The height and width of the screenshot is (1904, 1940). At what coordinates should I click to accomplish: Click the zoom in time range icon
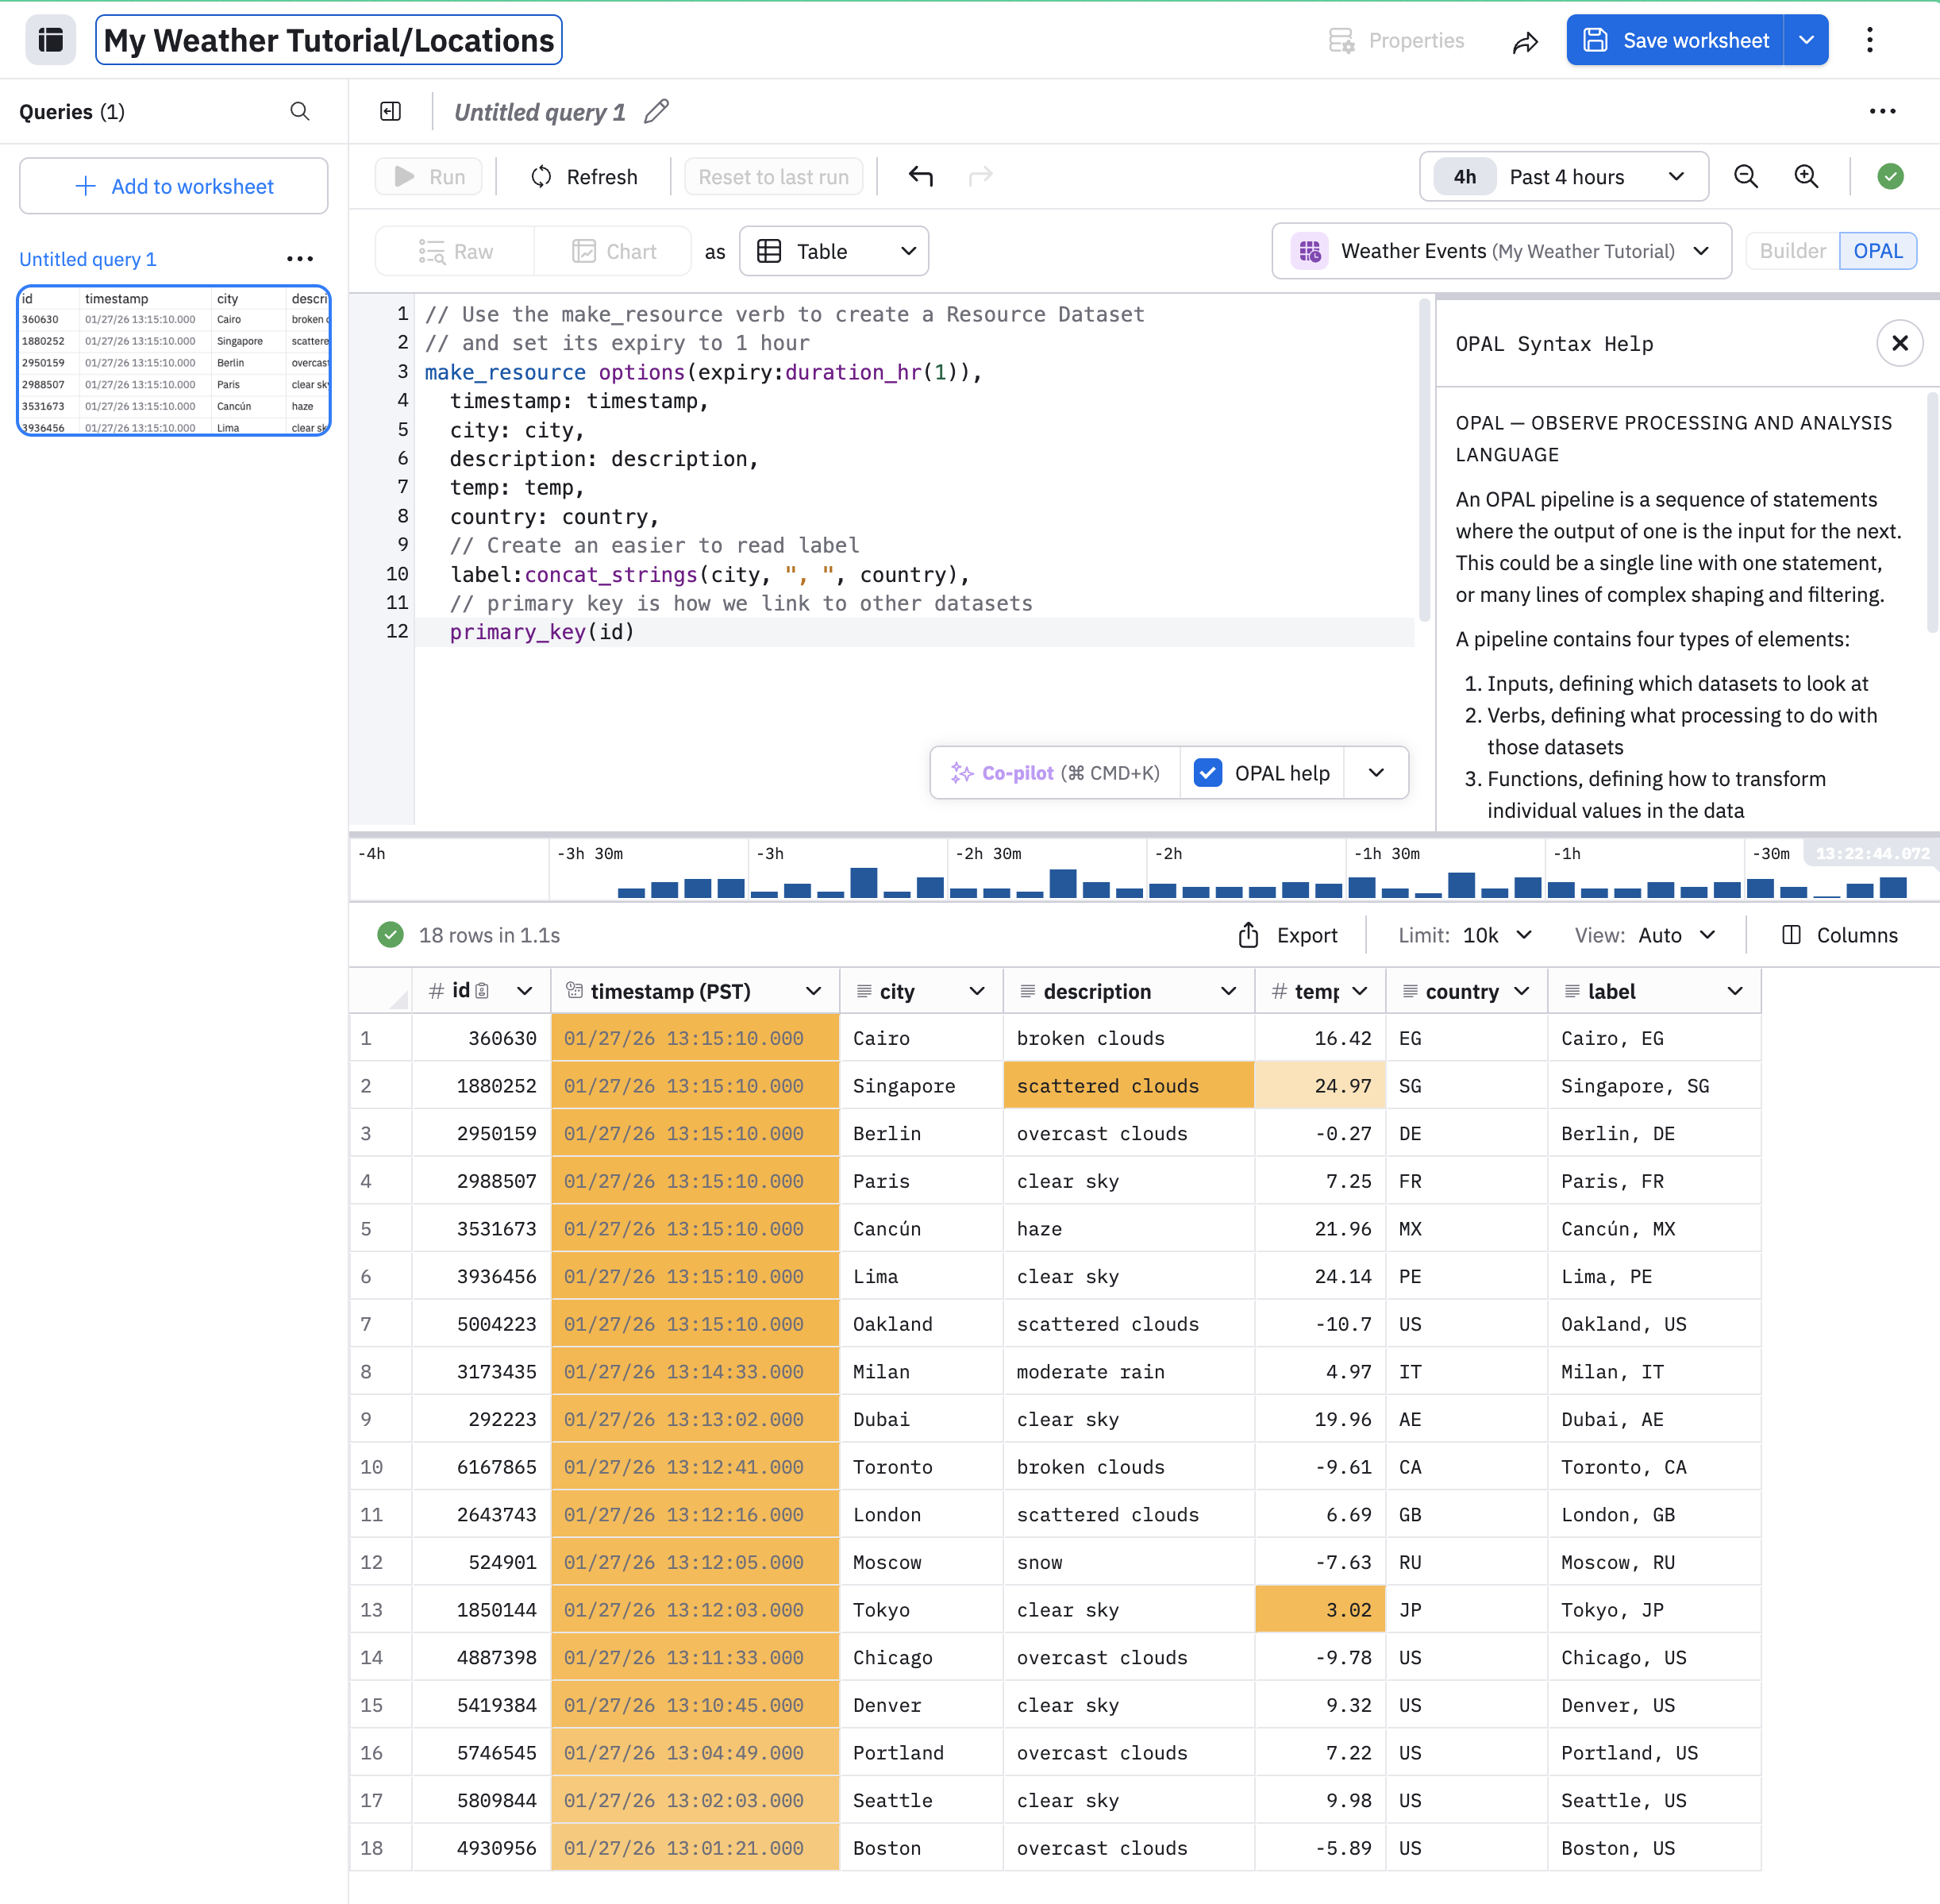coord(1806,177)
